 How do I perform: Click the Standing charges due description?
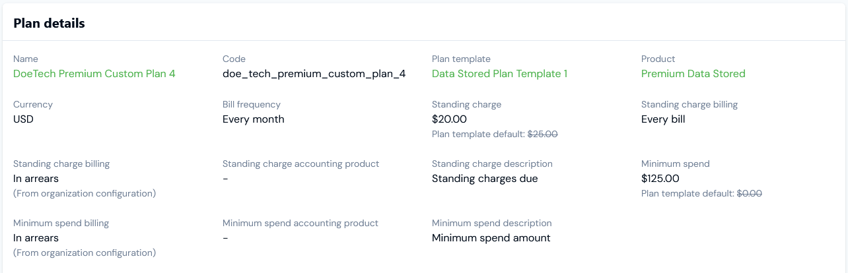[x=485, y=179]
